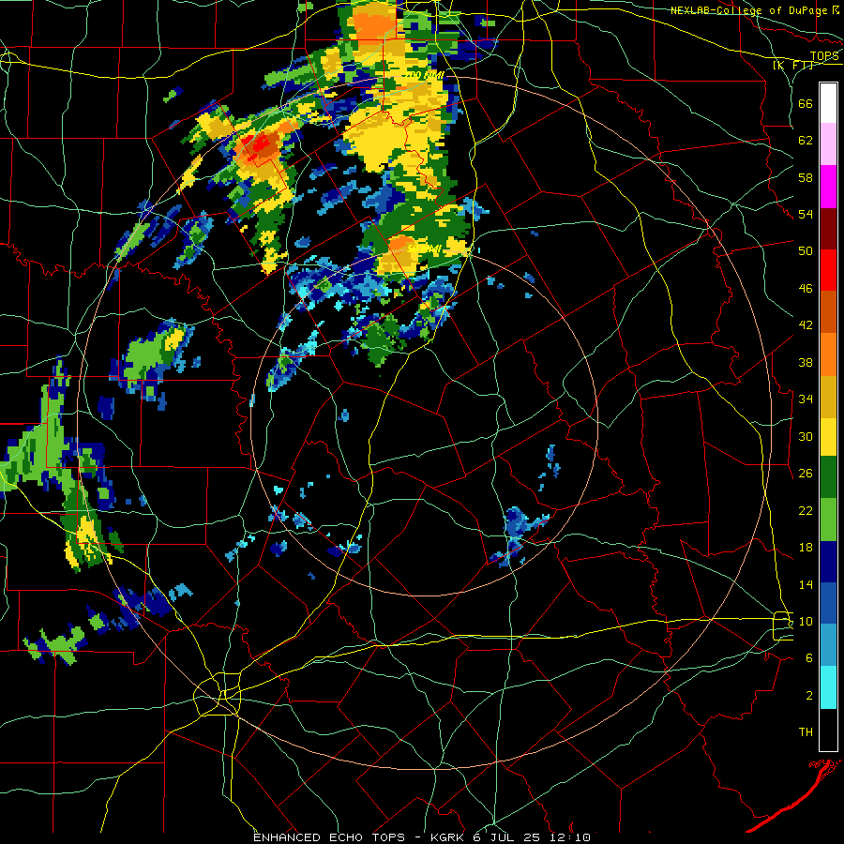
Task: Click the 100 NMI range ring label
Action: [x=426, y=75]
